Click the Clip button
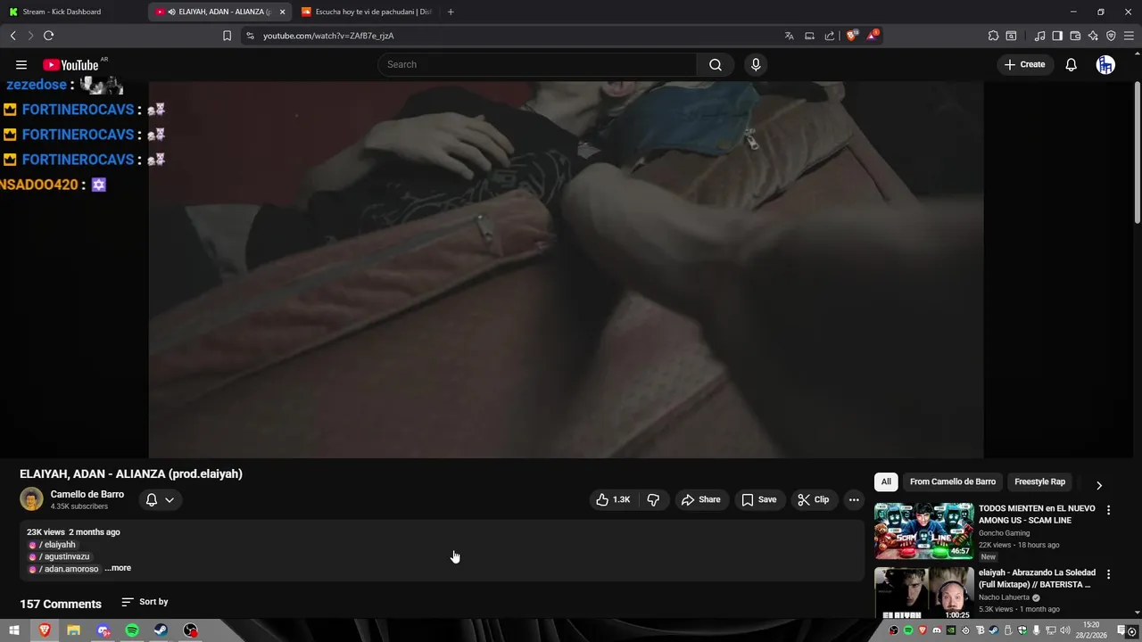1142x642 pixels. (814, 499)
